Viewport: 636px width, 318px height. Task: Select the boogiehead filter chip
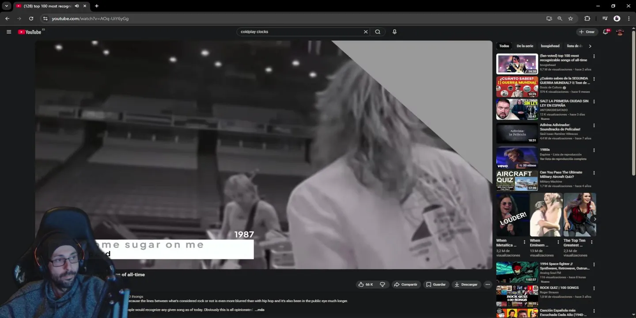click(550, 46)
